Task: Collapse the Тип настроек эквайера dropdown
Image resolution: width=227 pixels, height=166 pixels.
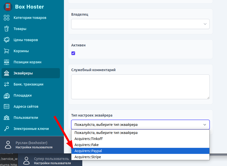Action: pos(140,125)
